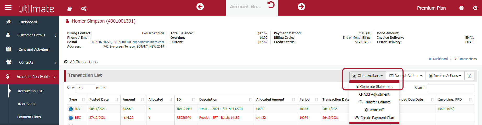Open the Other Actions dropdown
This screenshot has height=125, width=482.
(x=368, y=76)
